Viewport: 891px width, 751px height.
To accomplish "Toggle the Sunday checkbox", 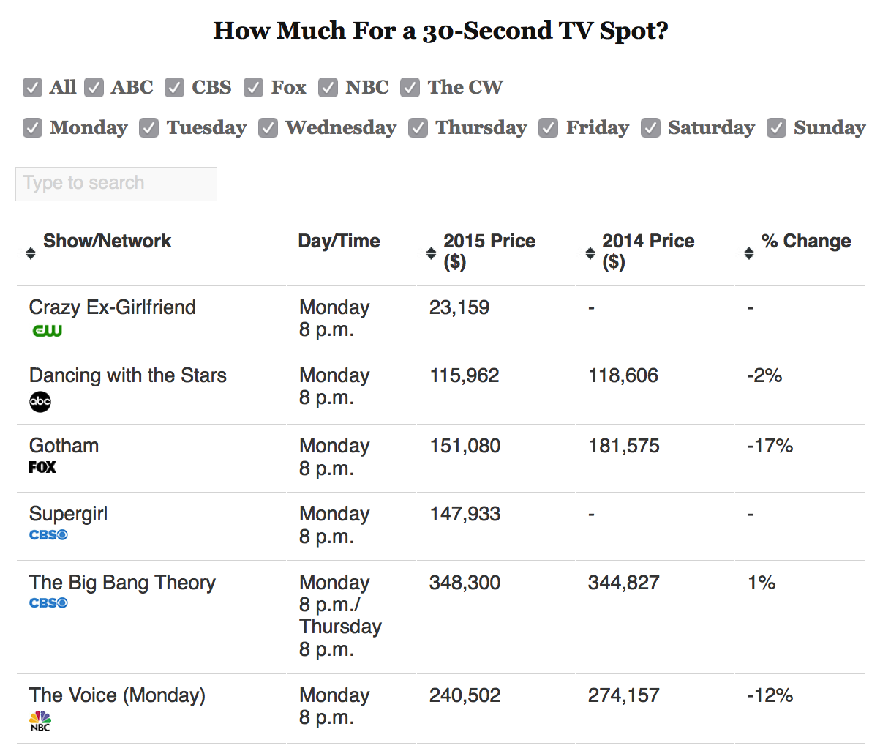I will [x=776, y=128].
